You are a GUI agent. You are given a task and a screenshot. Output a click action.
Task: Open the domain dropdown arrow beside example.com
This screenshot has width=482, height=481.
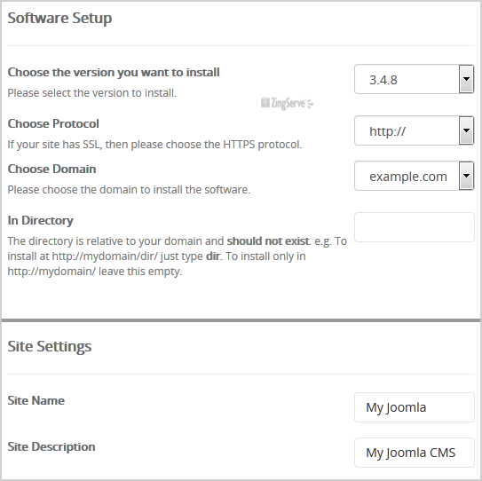(x=466, y=176)
